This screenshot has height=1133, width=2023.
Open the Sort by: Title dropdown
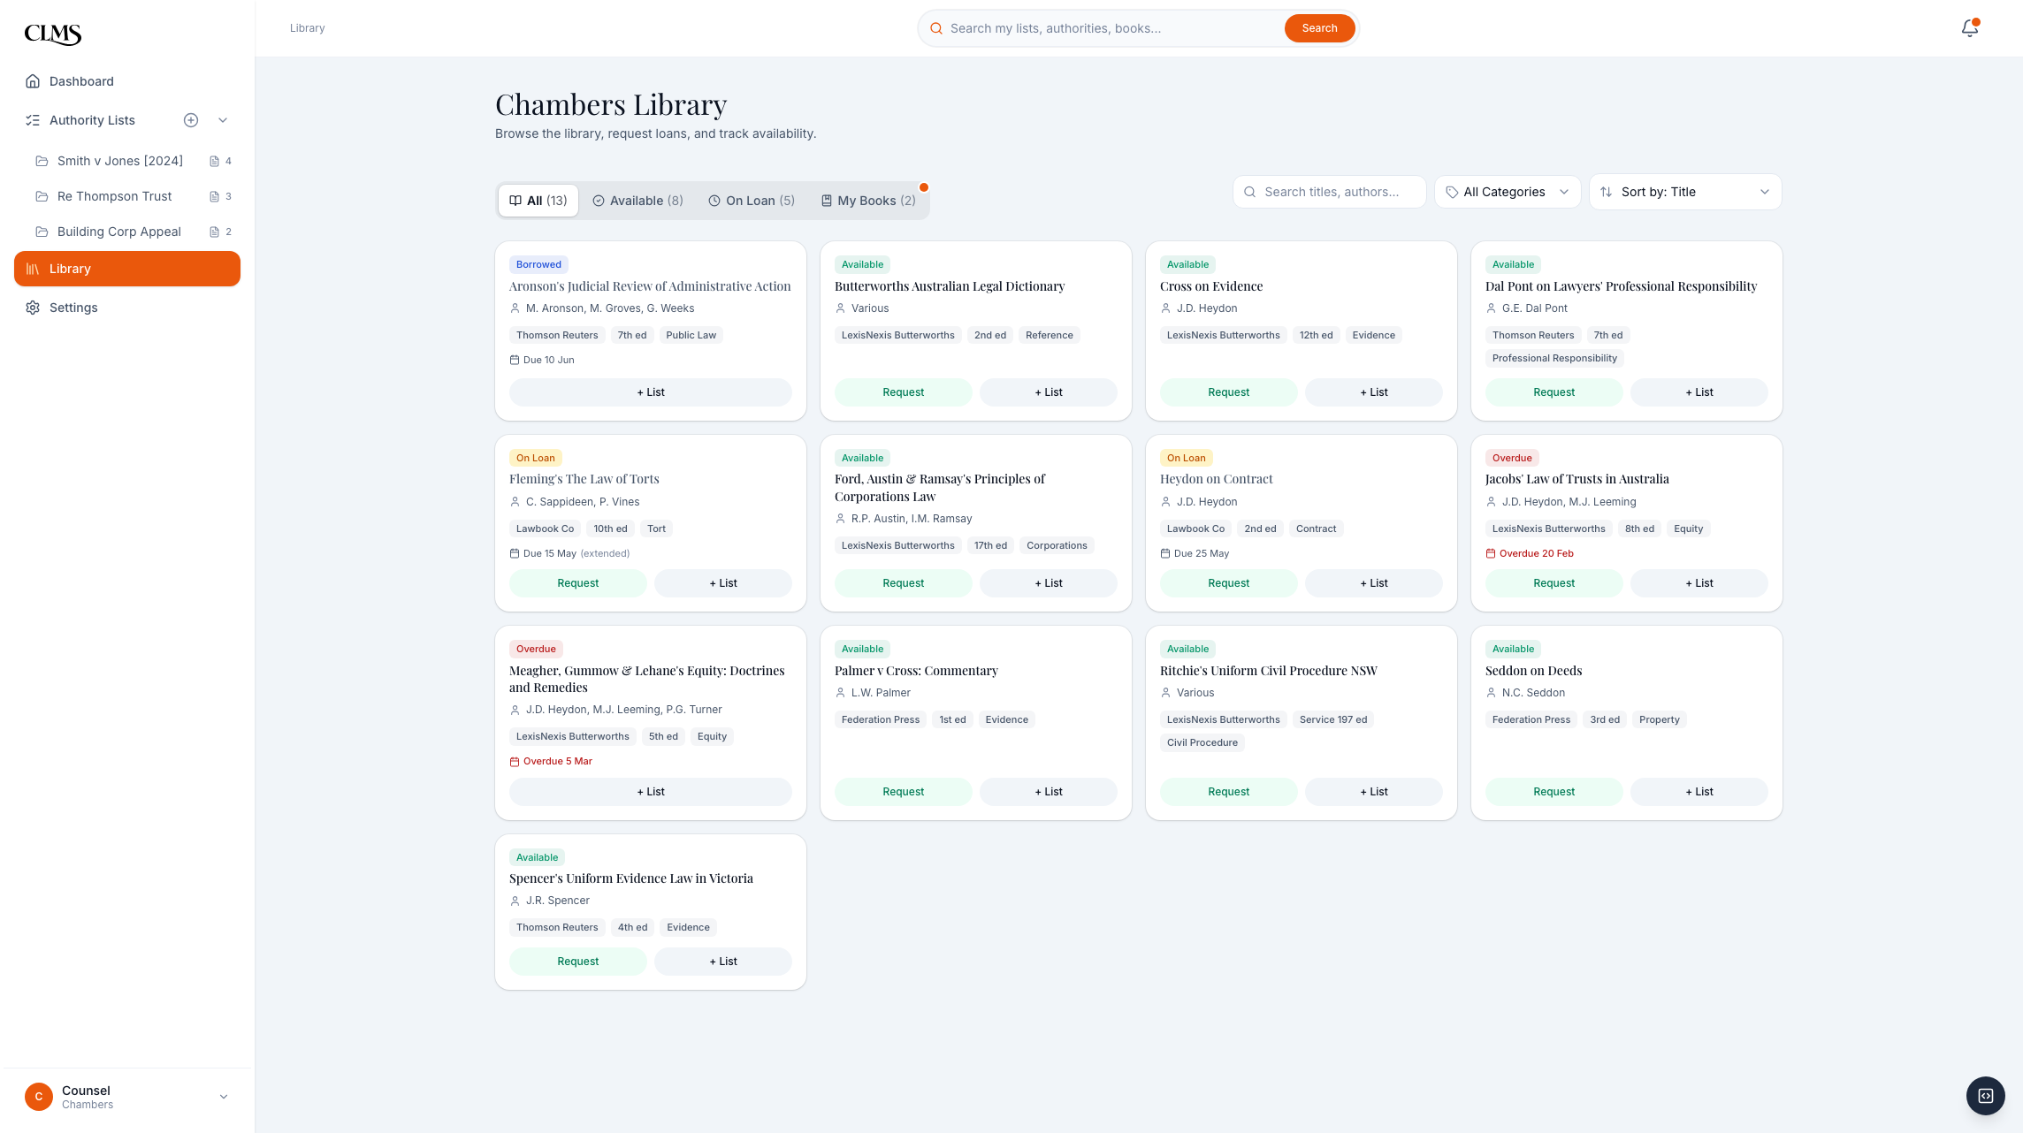(x=1685, y=192)
